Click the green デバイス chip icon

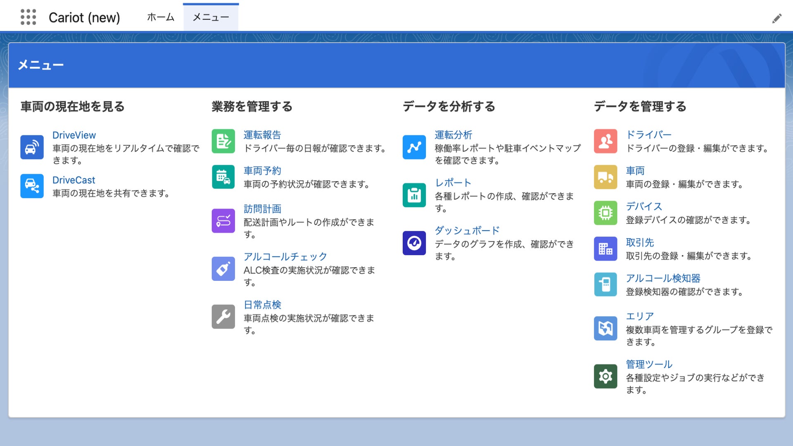coord(605,213)
